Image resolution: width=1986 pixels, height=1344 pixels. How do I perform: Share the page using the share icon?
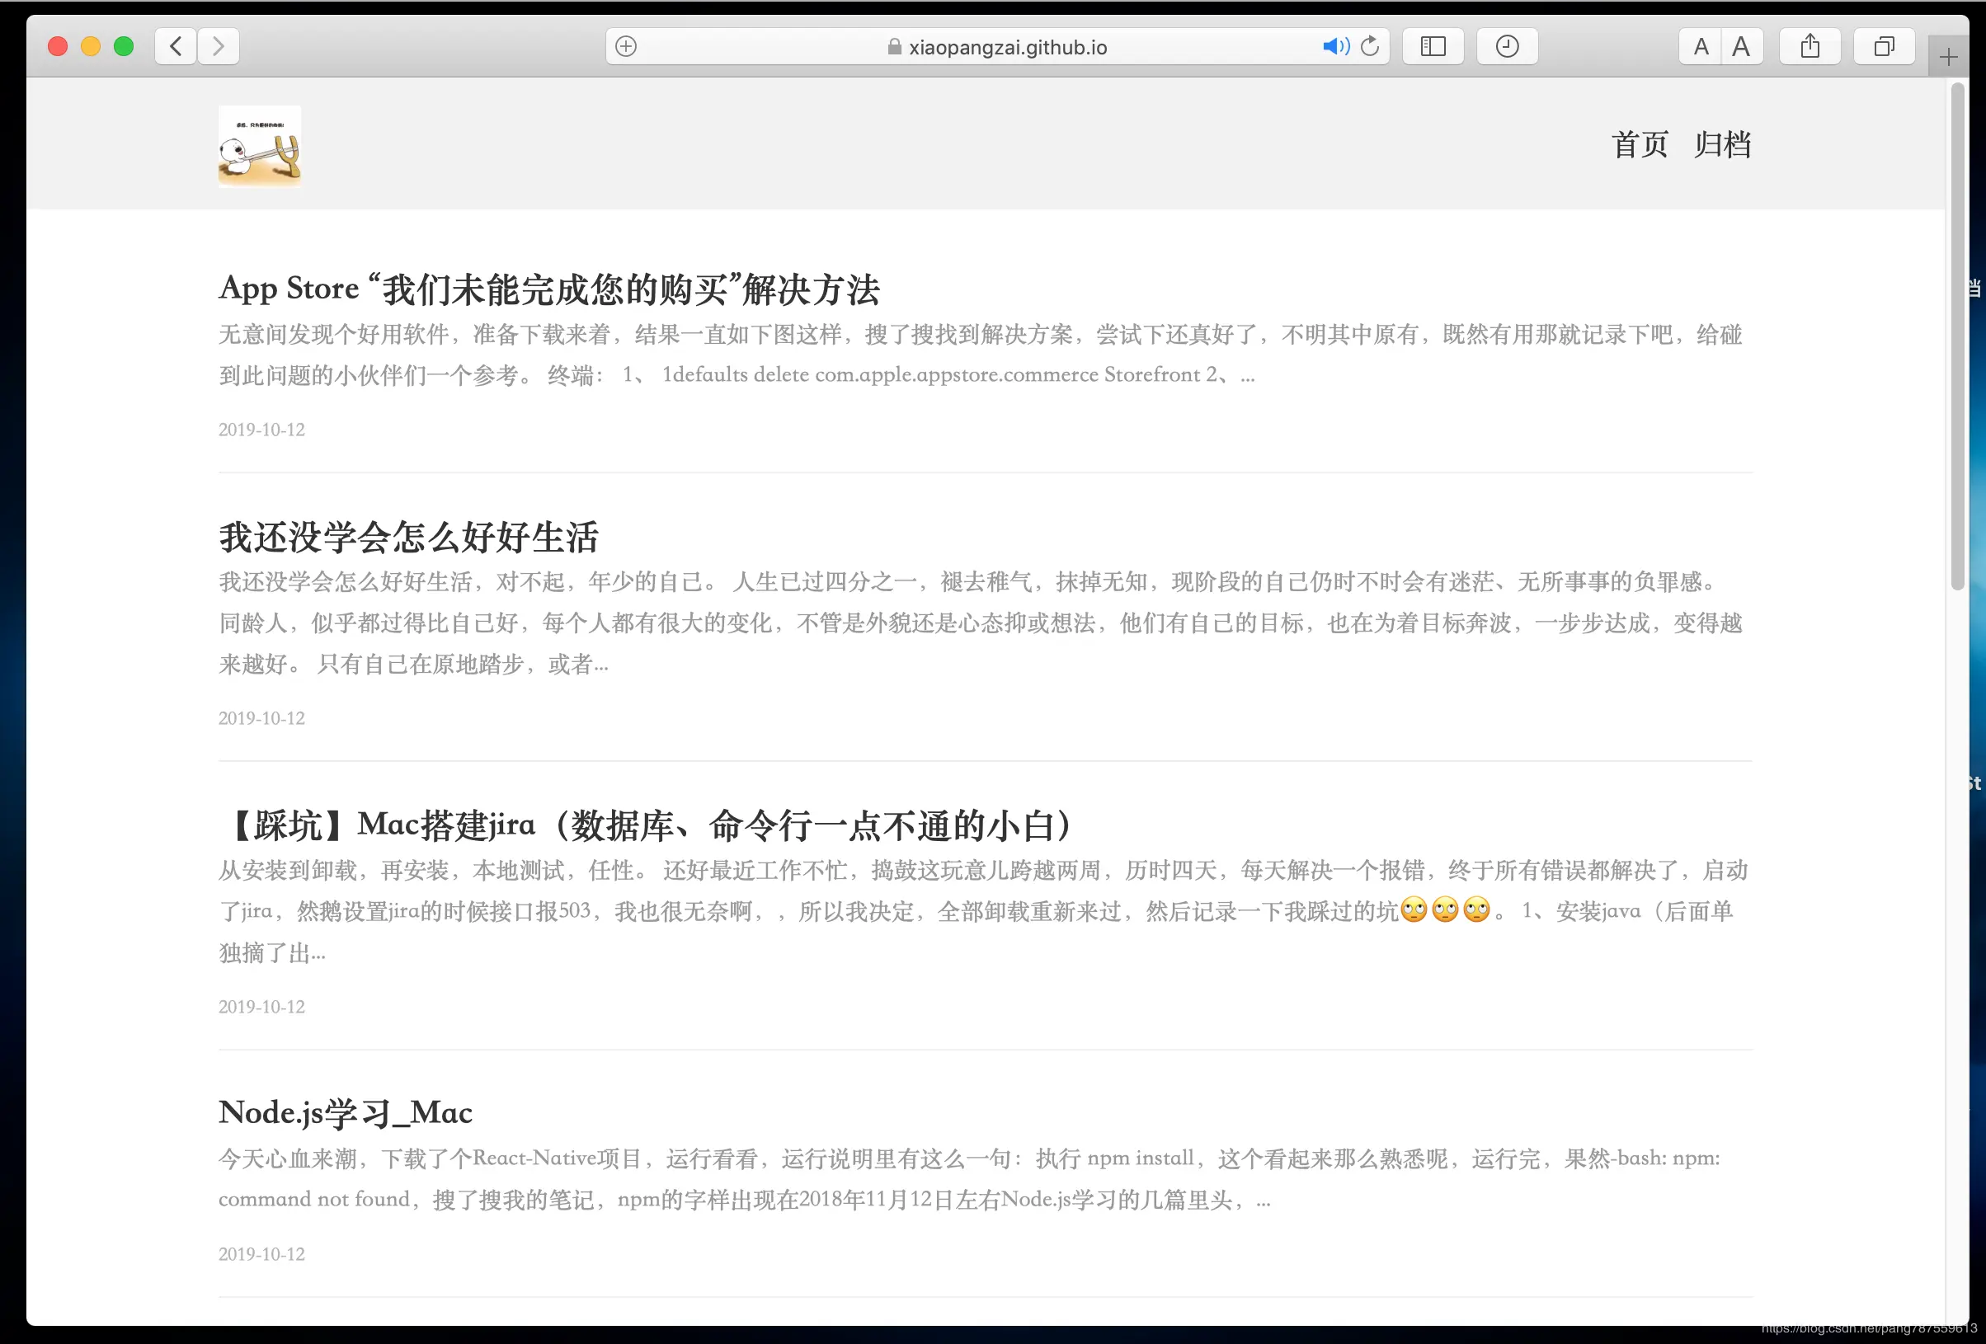pyautogui.click(x=1810, y=46)
